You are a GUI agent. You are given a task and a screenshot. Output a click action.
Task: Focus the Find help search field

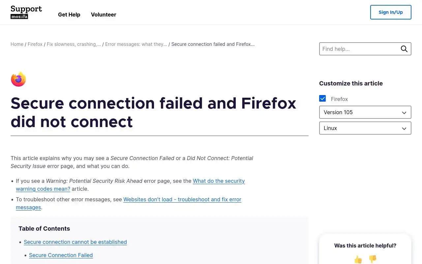point(359,49)
